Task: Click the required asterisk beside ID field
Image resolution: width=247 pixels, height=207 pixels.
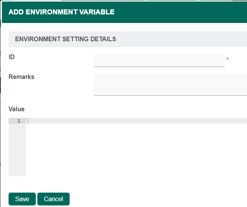Action: coord(228,60)
